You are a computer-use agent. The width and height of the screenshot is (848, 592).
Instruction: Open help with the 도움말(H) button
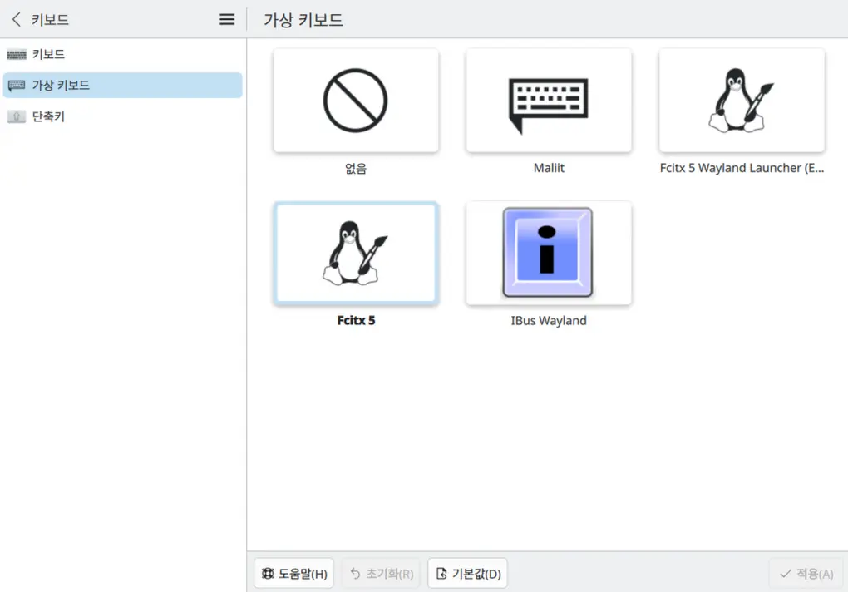(293, 573)
